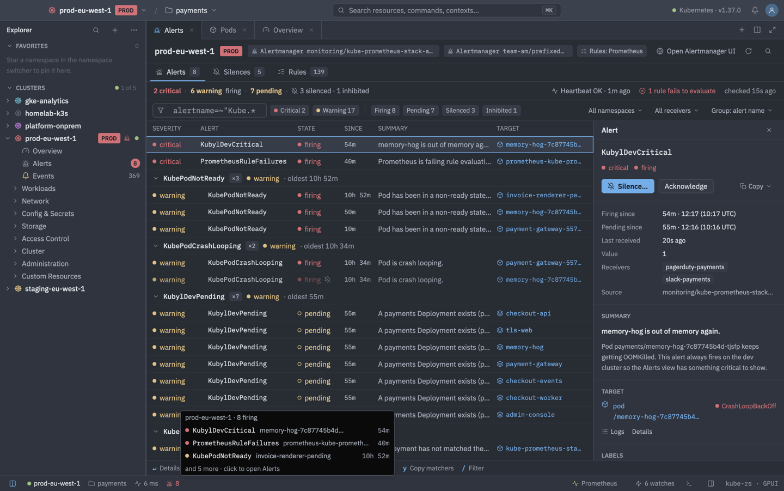Screen dimensions: 784x491
Task: Open the checkout-api target link
Action: pyautogui.click(x=528, y=313)
